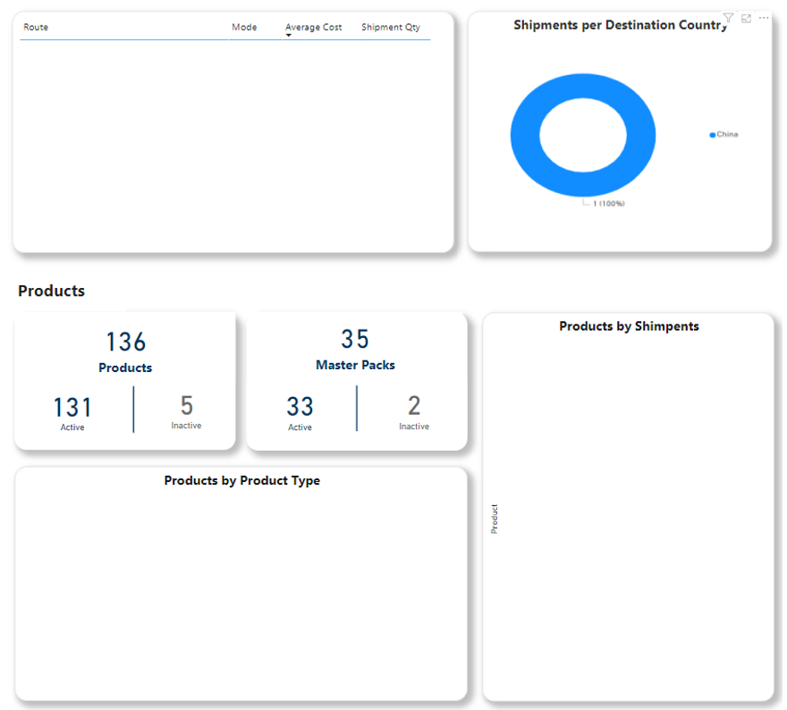Click the Products by Shimpents chart title

pyautogui.click(x=629, y=326)
